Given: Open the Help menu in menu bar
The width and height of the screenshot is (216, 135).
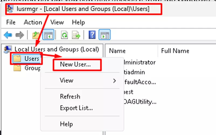Looking at the screenshot, I should pyautogui.click(x=78, y=22).
